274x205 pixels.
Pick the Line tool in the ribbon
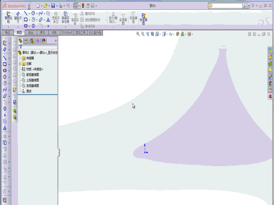[26, 13]
